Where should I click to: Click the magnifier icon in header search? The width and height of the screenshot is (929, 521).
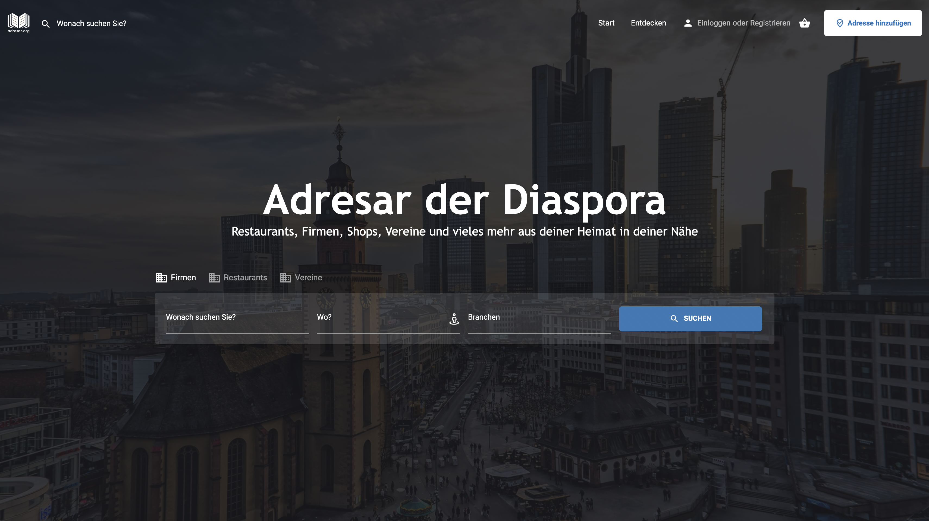coord(45,24)
